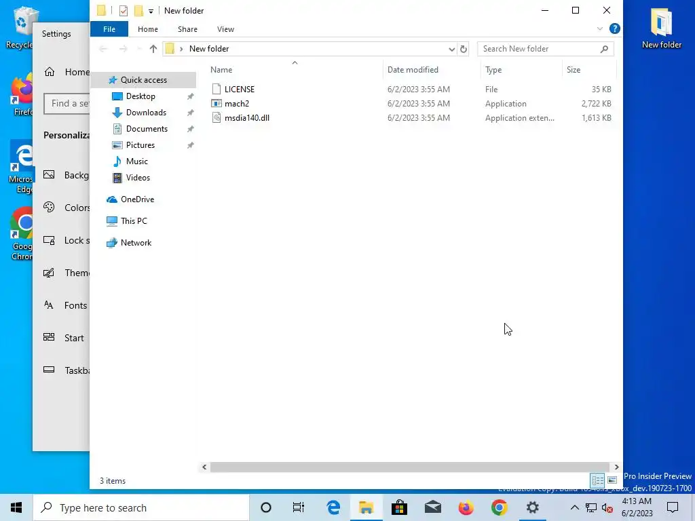Click the Home icon in Settings window
Image resolution: width=695 pixels, height=521 pixels.
(49, 72)
